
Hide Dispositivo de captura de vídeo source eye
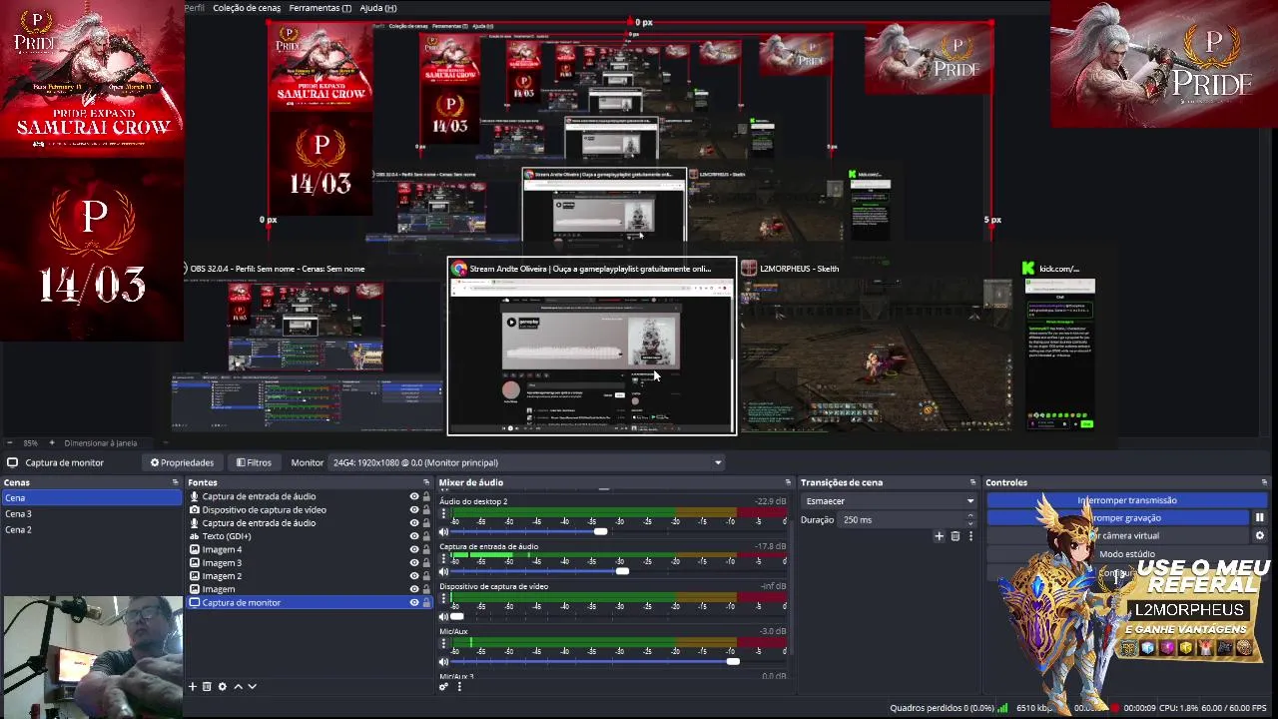[x=414, y=509]
